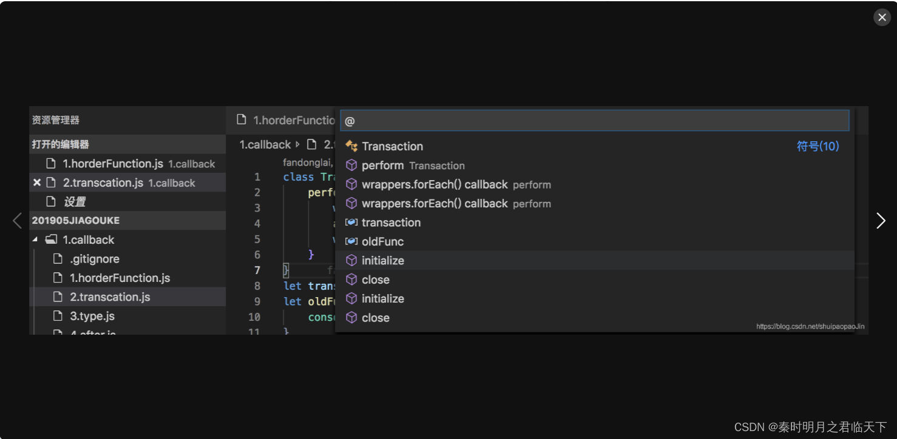Open the 设置 editor entry
The width and height of the screenshot is (897, 439).
click(127, 202)
